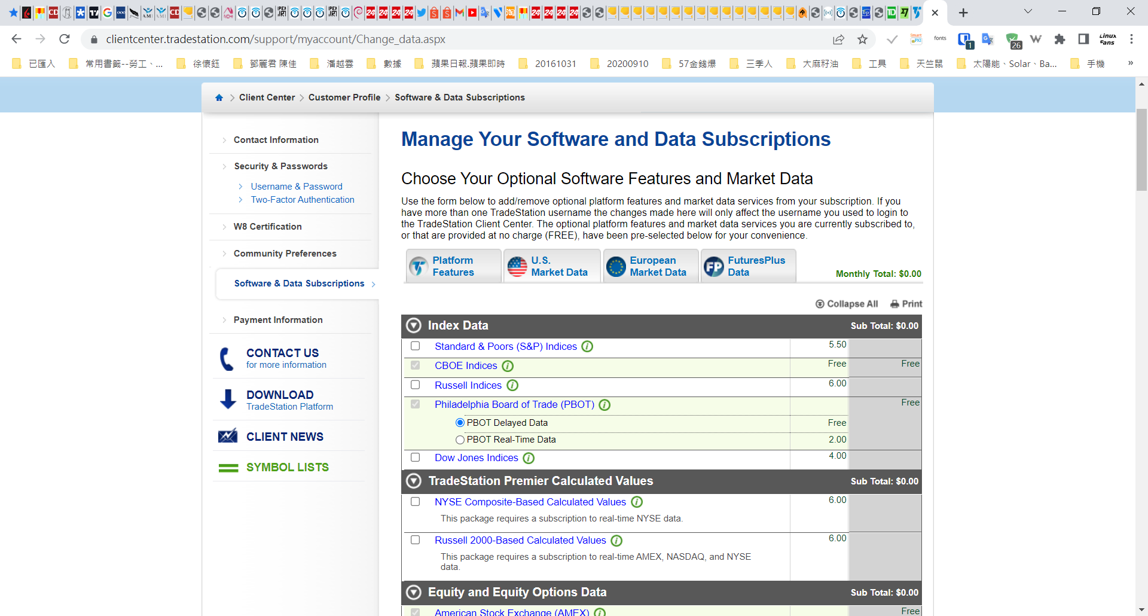Collapse TradeStation Premier Calculated Values section
1148x616 pixels.
pos(414,481)
